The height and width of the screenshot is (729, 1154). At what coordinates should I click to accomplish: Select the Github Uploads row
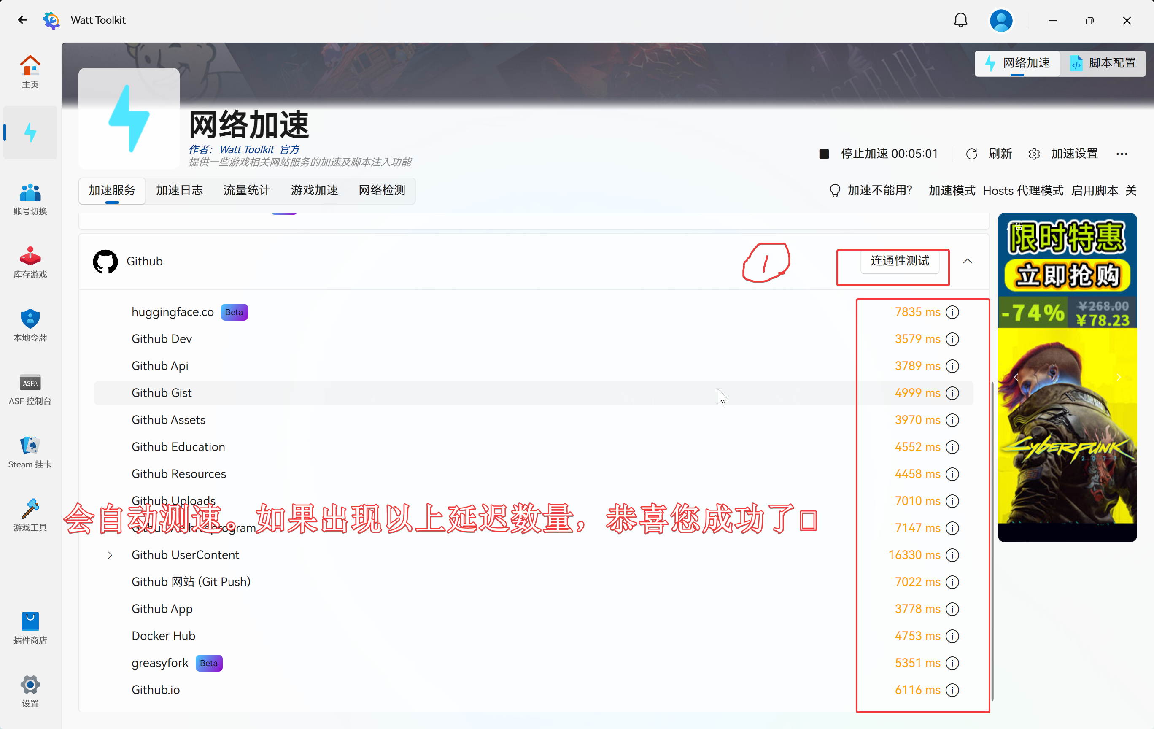tap(534, 501)
